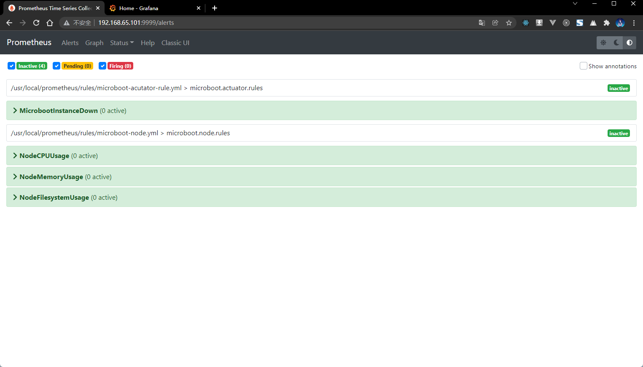This screenshot has width=643, height=367.
Task: Click the Pending (0) yellow badge
Action: 77,66
